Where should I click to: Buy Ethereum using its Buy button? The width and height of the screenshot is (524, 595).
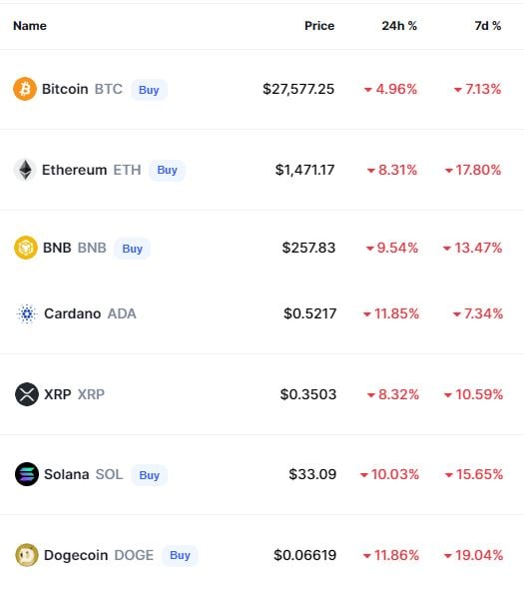167,170
